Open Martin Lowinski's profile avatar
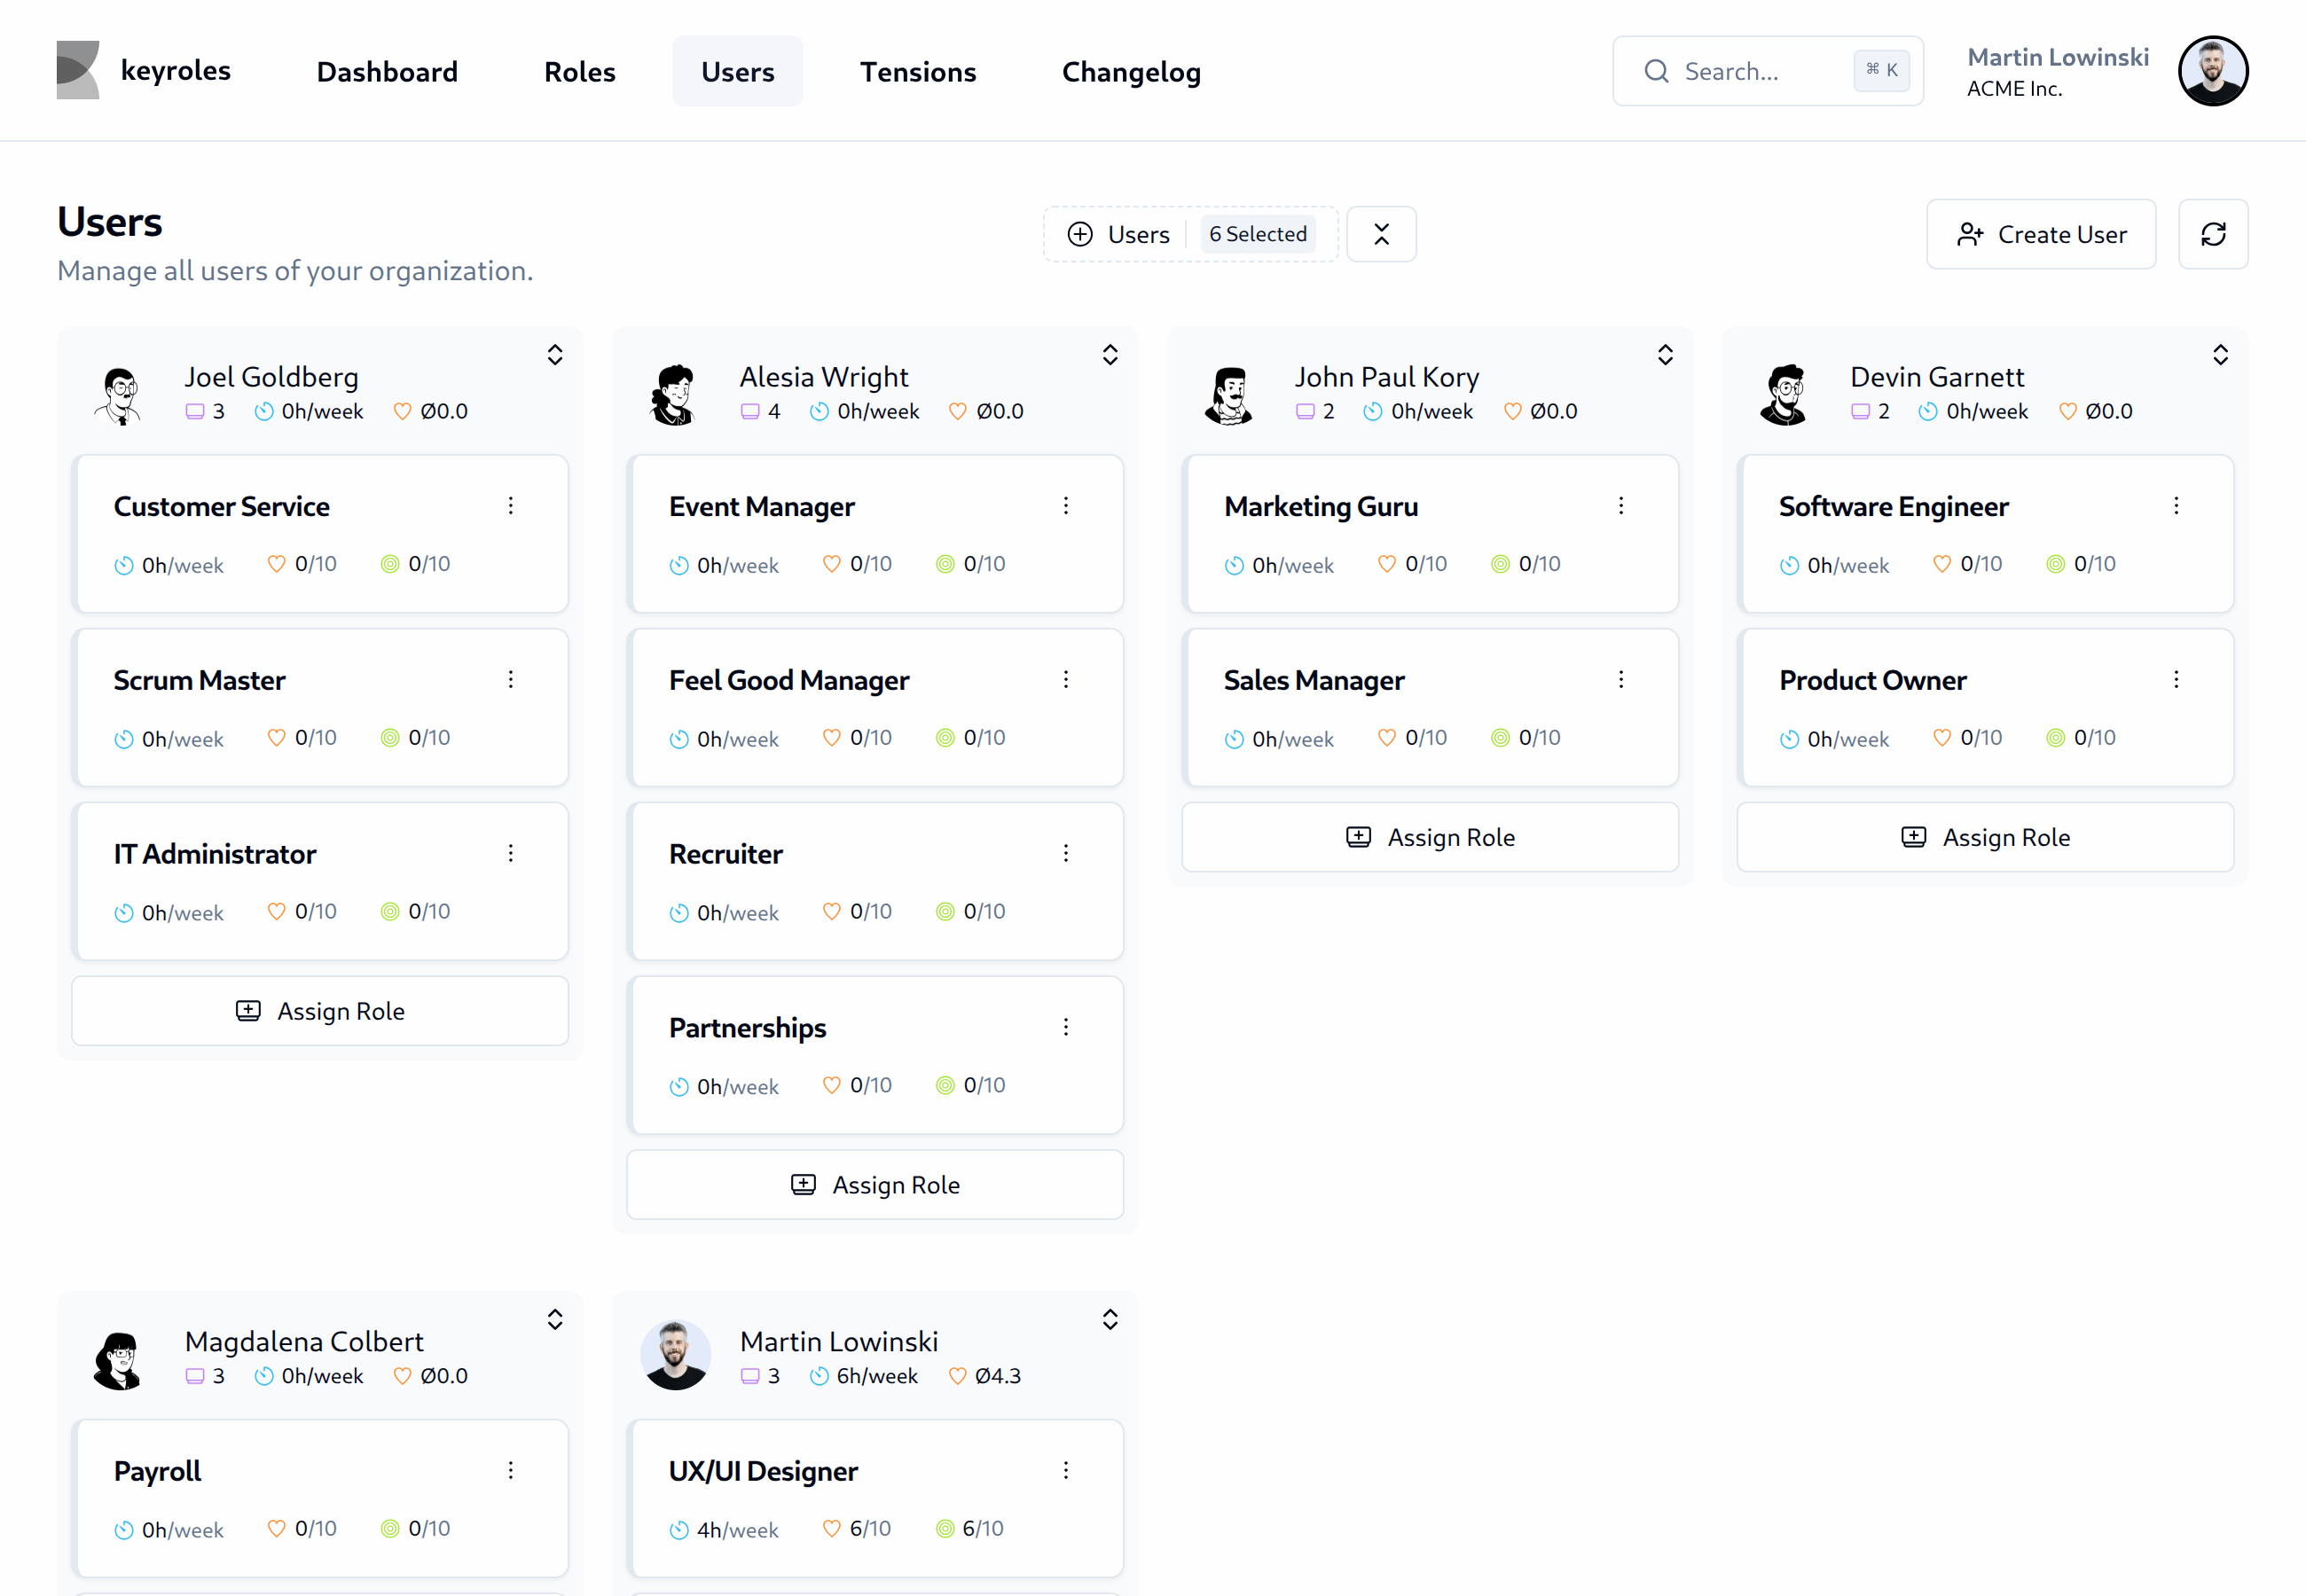 pyautogui.click(x=2212, y=70)
